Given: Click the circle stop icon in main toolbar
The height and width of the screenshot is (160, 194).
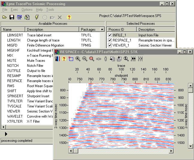Looking at the screenshot, I should pyautogui.click(x=45, y=17).
